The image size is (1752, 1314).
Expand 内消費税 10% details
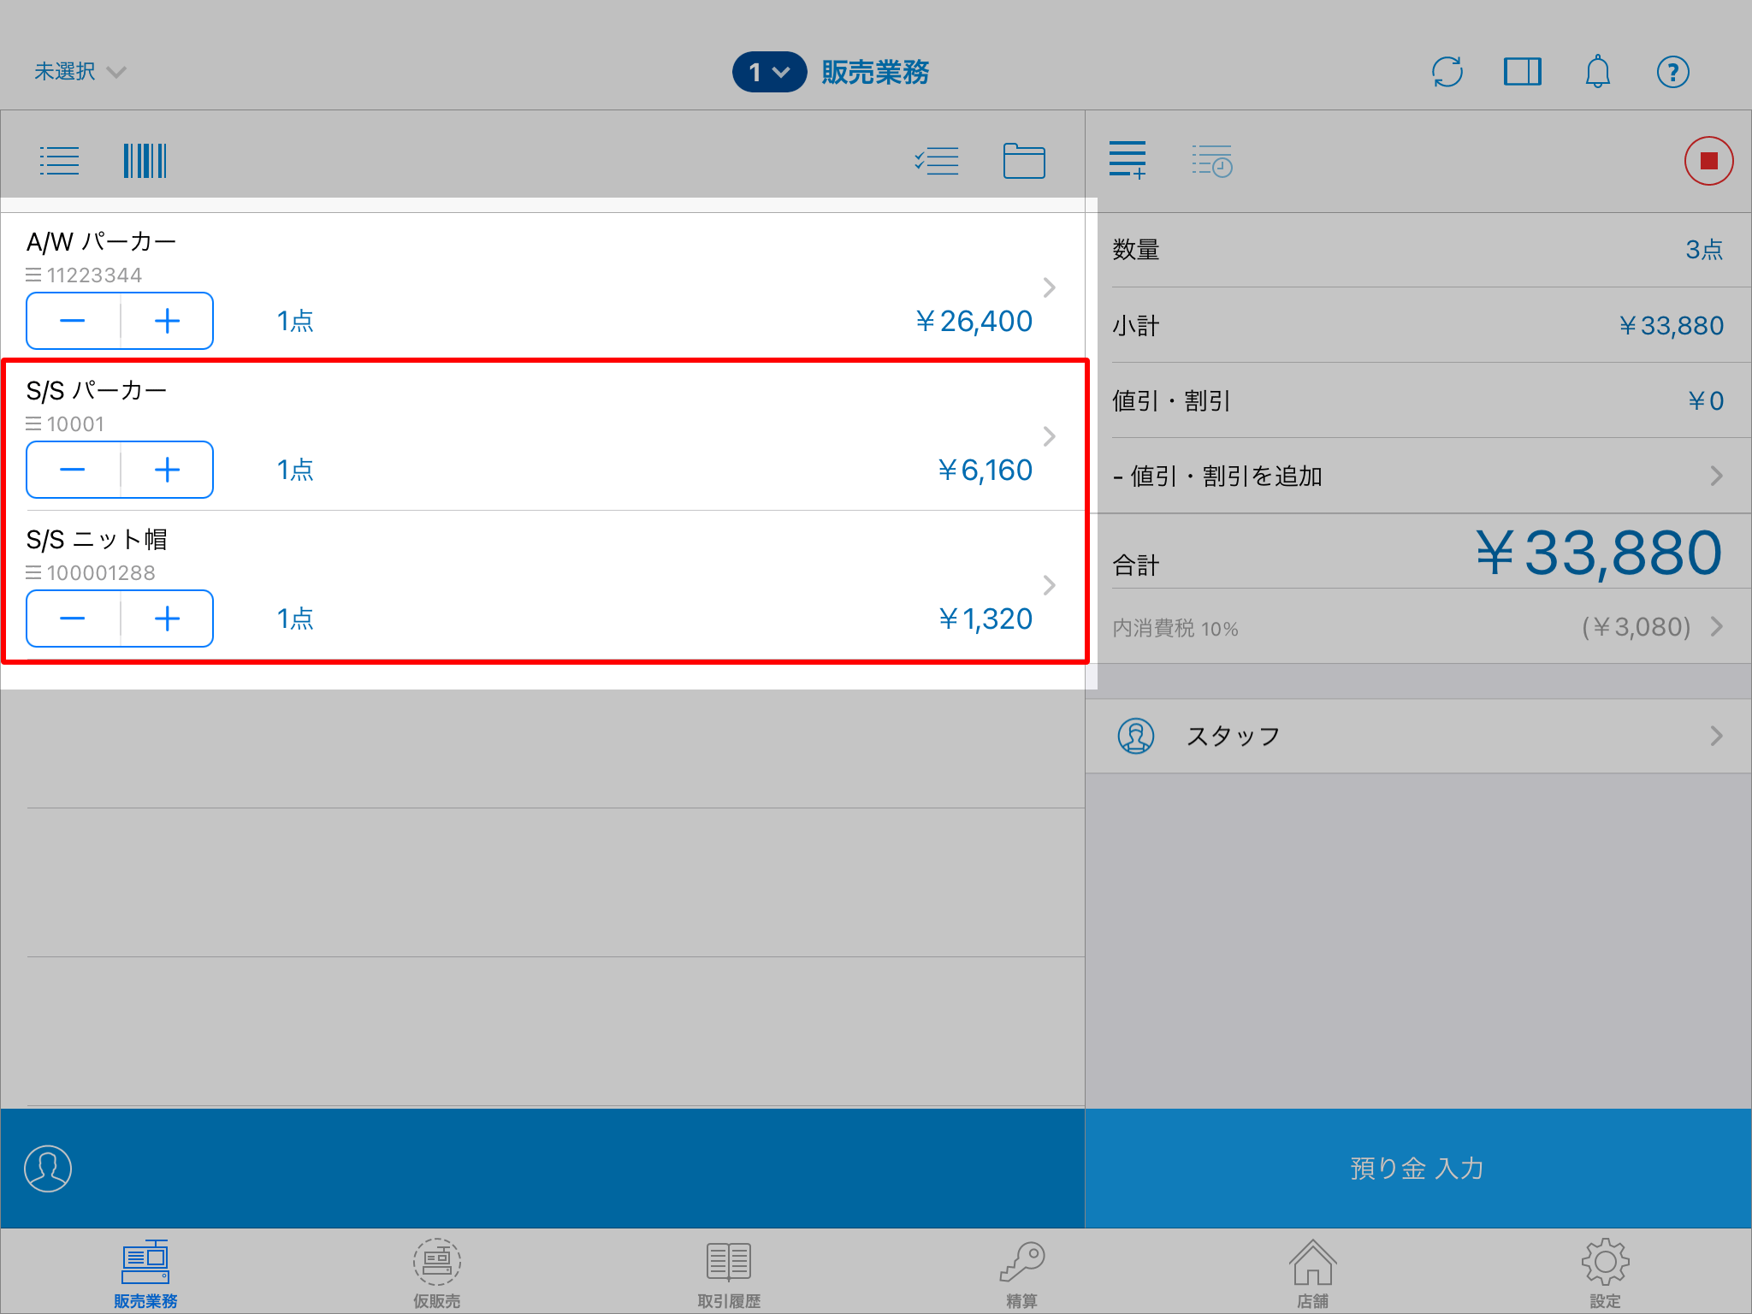(1418, 627)
